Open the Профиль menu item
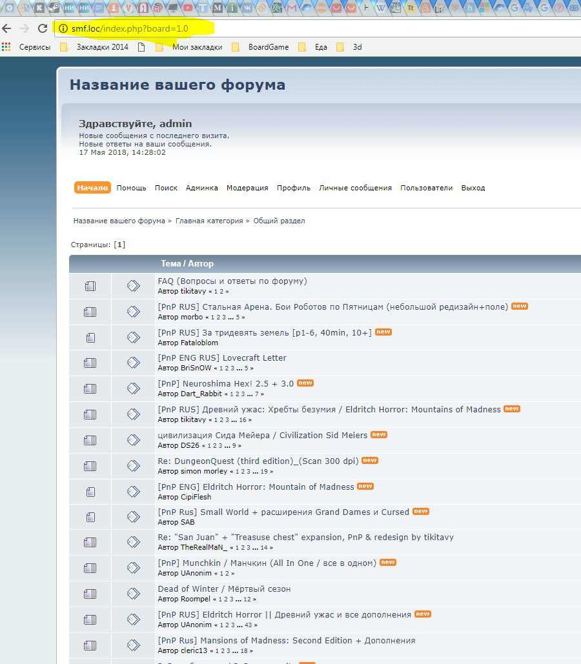The image size is (581, 664). click(x=294, y=188)
